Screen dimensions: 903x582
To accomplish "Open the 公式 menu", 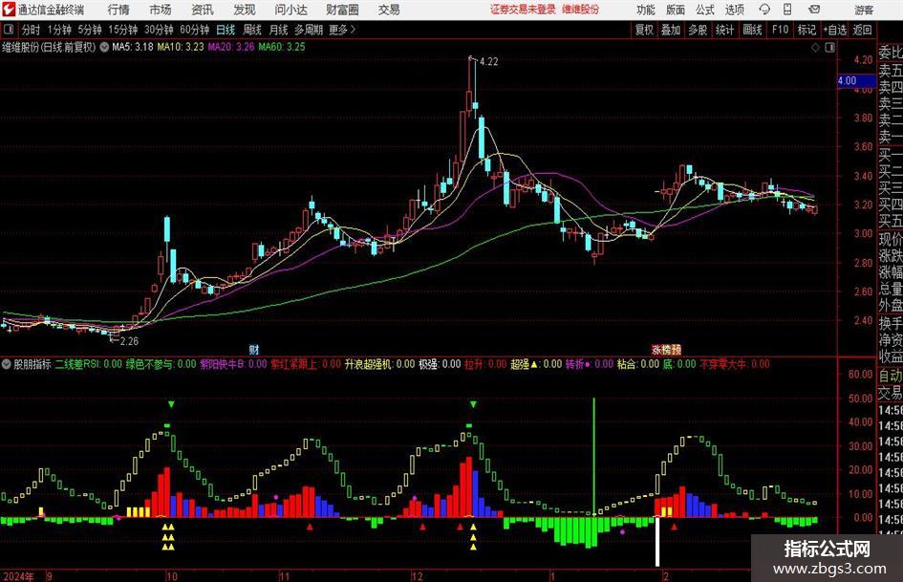I will (704, 10).
